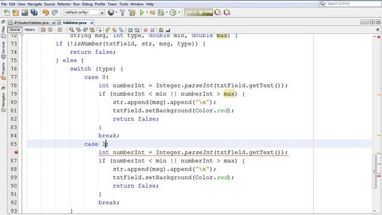This screenshot has width=382, height=215.
Task: Click the Find Selection magnifier icon
Action: [x=72, y=30]
